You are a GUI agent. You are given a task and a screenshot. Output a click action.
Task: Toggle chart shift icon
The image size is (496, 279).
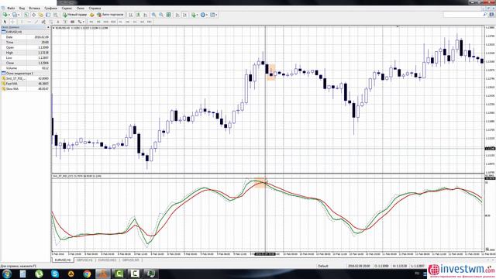(x=184, y=15)
